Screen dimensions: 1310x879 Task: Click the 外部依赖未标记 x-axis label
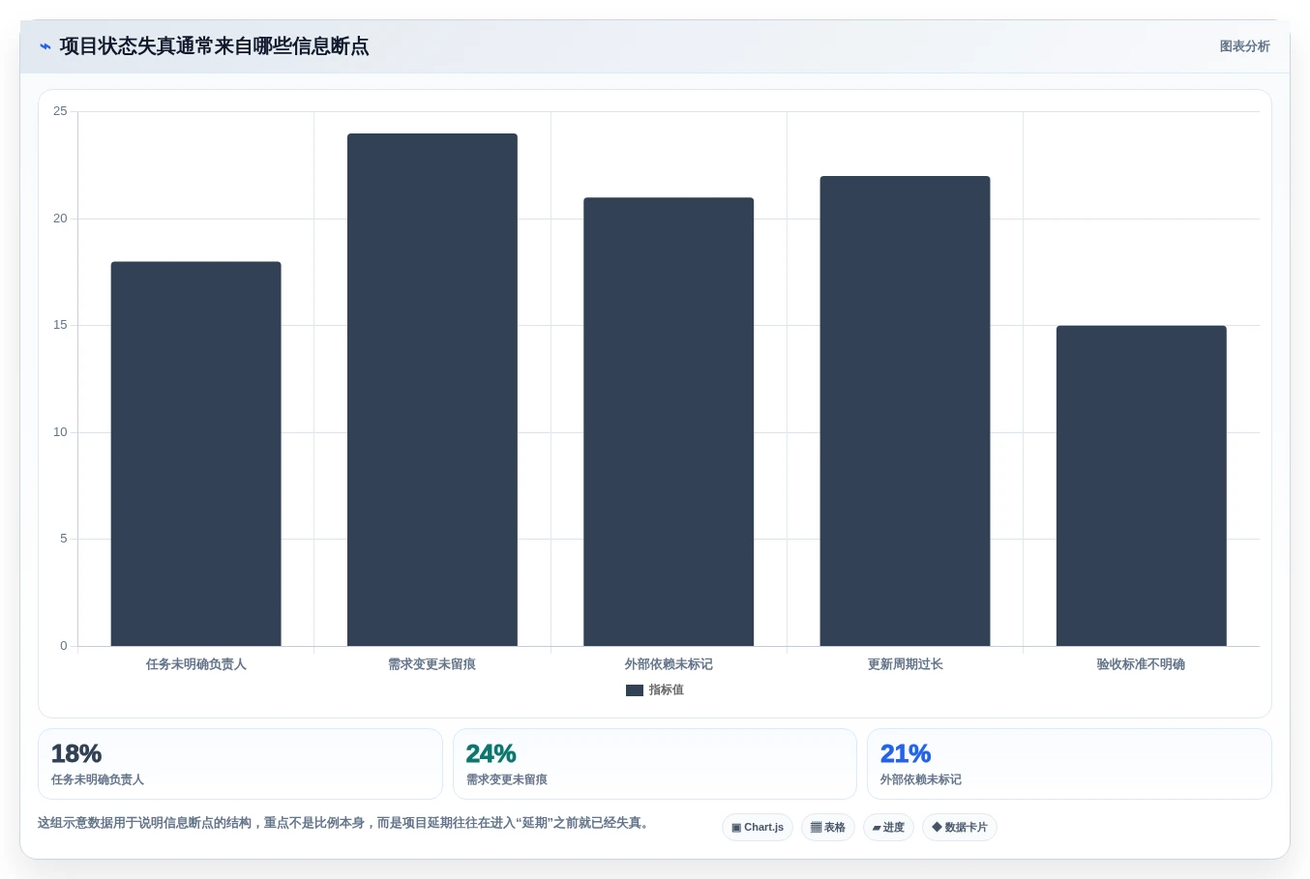point(669,664)
